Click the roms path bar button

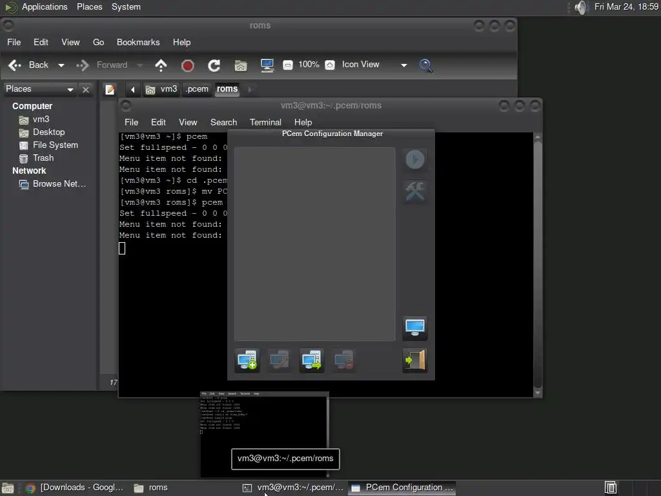(x=227, y=89)
